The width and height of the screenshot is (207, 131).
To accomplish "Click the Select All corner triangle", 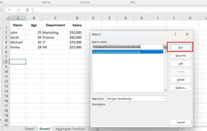I will tap(8, 18).
